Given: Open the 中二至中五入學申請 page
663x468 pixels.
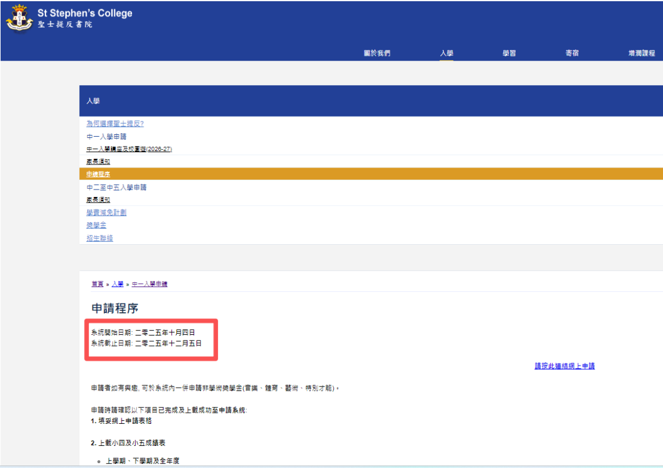Looking at the screenshot, I should click(x=117, y=186).
